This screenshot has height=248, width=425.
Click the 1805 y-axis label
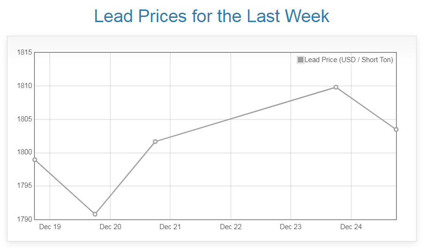point(24,119)
